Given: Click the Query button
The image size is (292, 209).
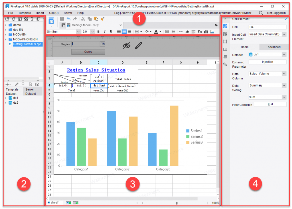Looking at the screenshot, I should point(88,52).
